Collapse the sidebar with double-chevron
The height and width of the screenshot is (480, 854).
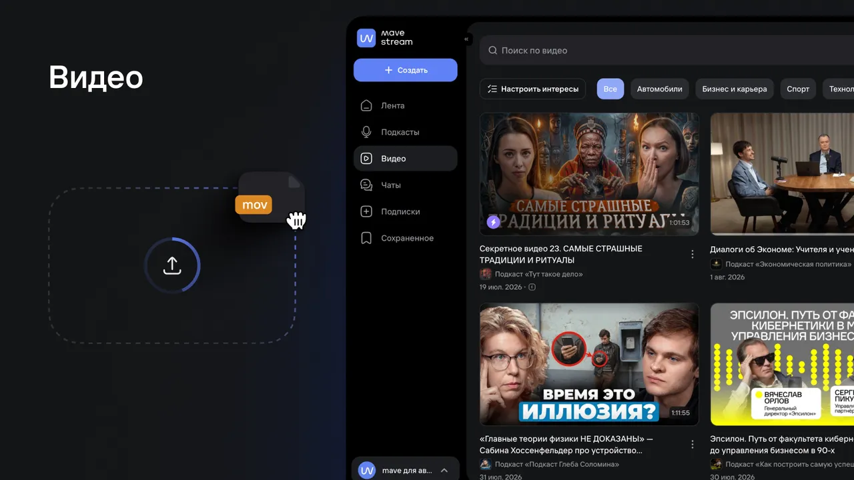tap(466, 39)
